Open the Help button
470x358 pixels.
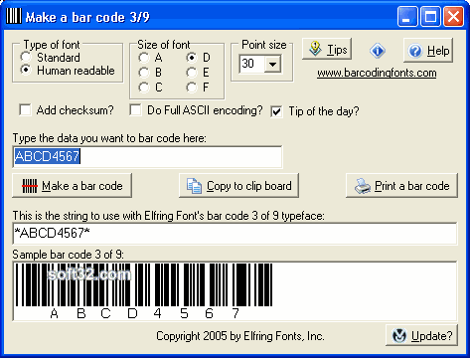428,51
